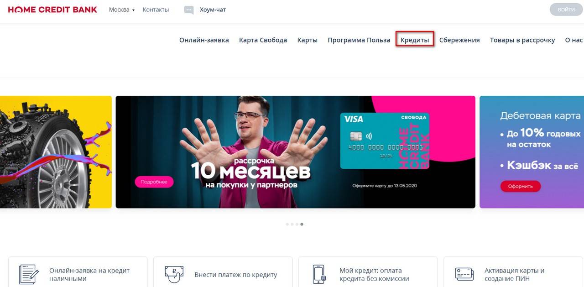This screenshot has width=584, height=287.
Task: Expand the Москва city dropdown
Action: point(122,10)
